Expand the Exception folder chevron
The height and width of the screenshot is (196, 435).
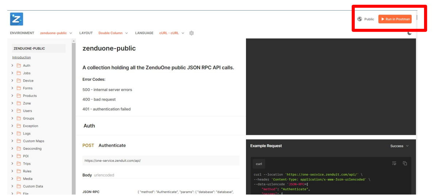[12, 126]
